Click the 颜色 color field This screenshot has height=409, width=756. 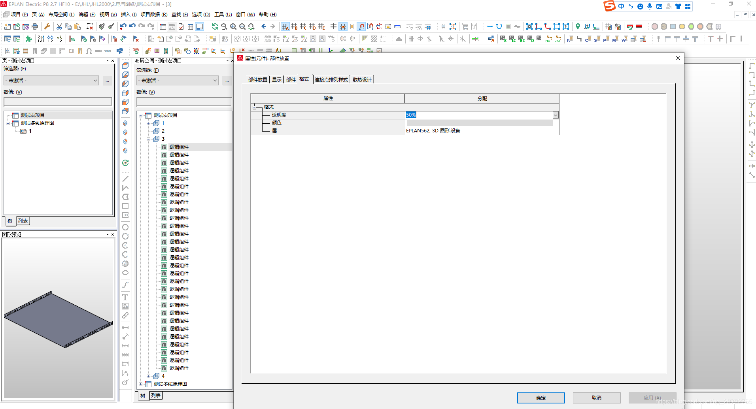click(479, 123)
